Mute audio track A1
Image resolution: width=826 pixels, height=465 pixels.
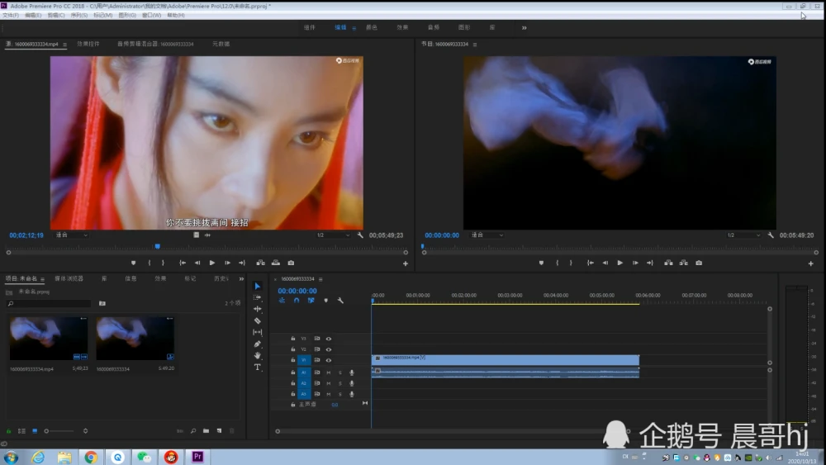coord(329,372)
